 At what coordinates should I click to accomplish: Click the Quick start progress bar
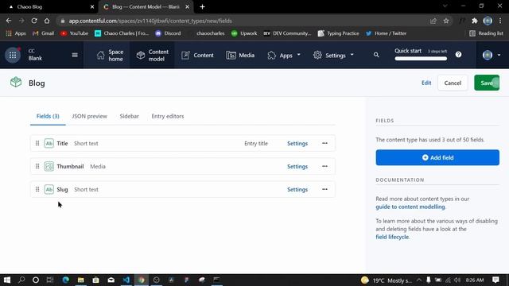(x=421, y=59)
